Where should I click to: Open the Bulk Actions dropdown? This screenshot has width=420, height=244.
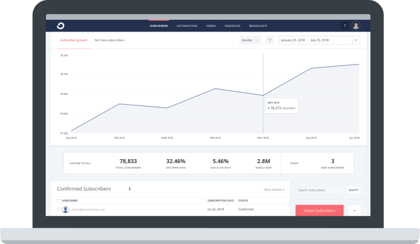(275, 189)
